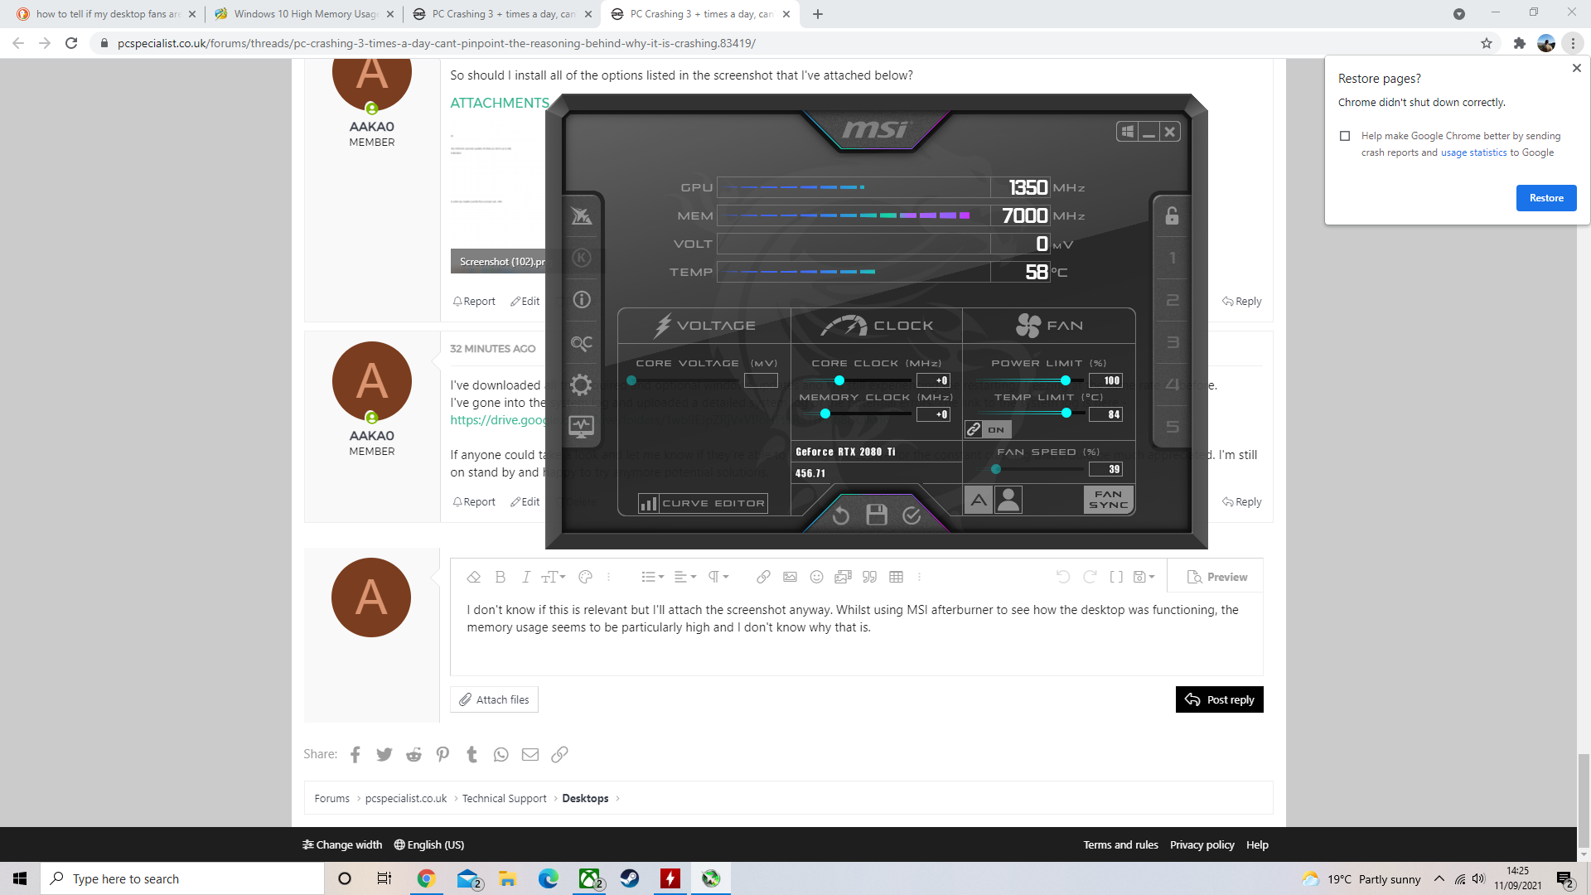Click the Power Limit value field
The width and height of the screenshot is (1591, 895).
[1106, 380]
